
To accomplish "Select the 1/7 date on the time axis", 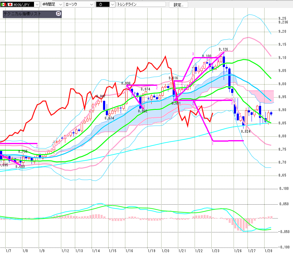I will coord(8,251).
